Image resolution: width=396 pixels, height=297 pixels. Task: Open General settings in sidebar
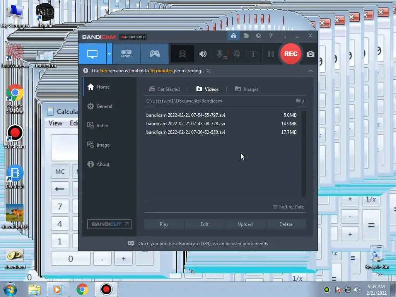point(109,106)
